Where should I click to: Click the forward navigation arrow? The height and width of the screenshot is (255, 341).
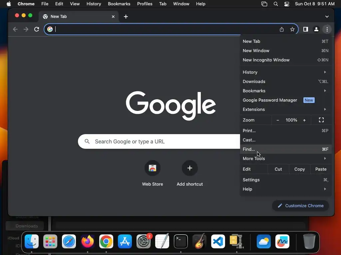[26, 29]
